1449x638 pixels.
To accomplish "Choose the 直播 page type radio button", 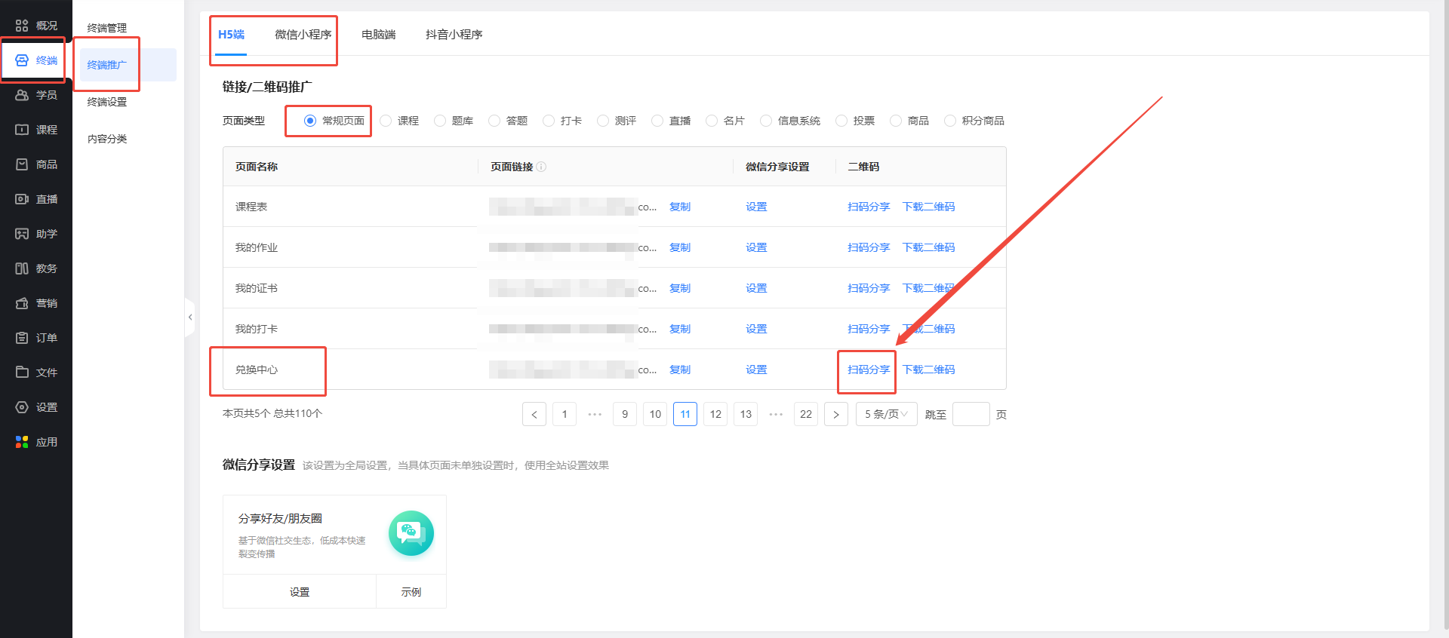I will [657, 121].
